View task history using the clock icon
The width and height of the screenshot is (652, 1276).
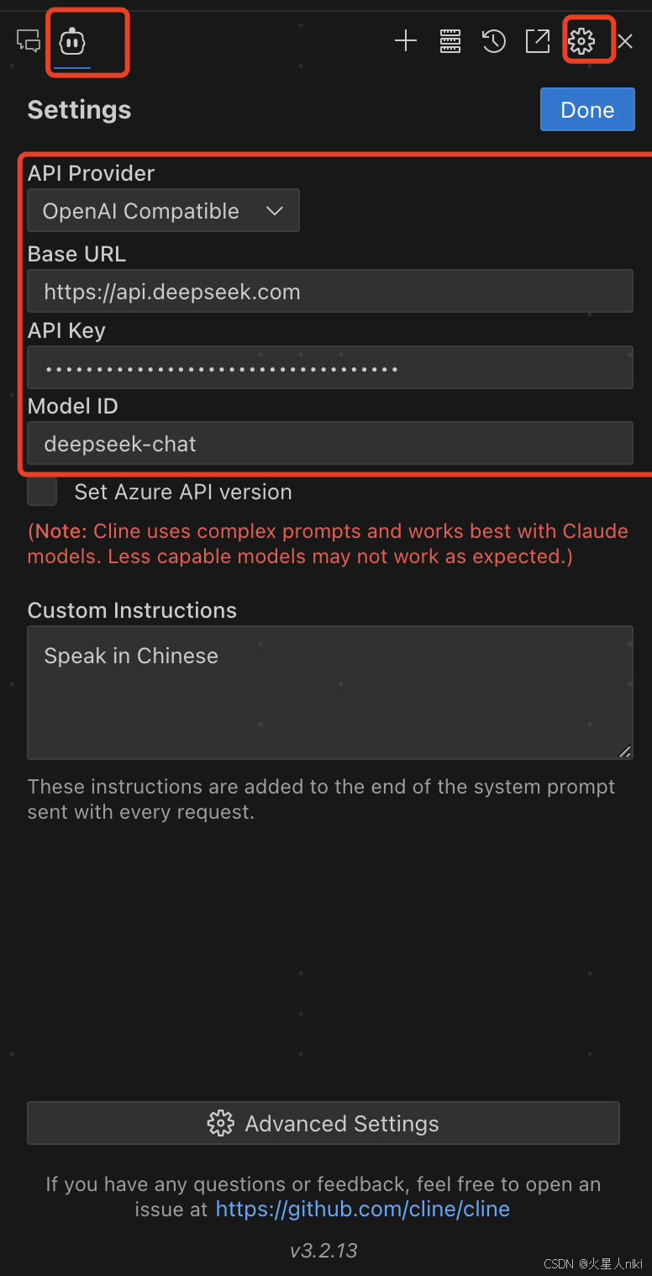(494, 40)
